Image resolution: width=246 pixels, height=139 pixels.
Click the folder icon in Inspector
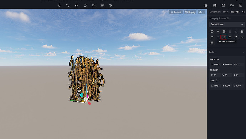(230, 37)
